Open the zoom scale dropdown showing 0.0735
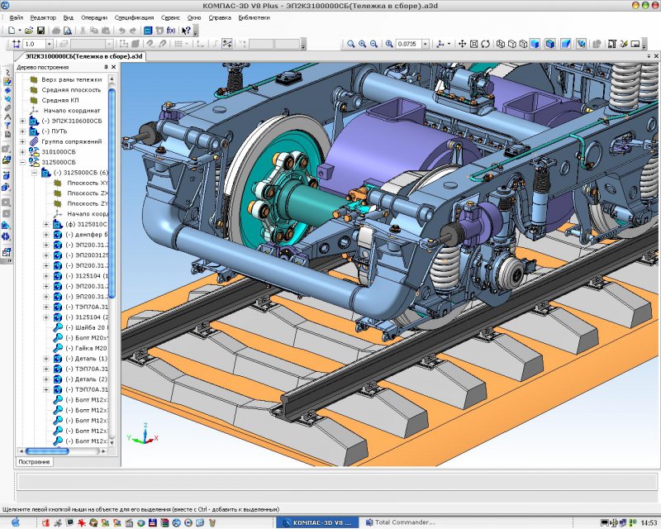 pos(425,44)
